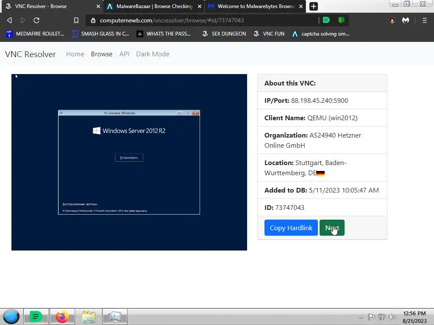
Task: Bookmark this page icon
Action: (76, 20)
